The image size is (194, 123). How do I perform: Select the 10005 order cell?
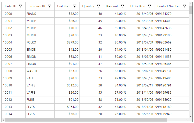pyautogui.click(x=14, y=50)
